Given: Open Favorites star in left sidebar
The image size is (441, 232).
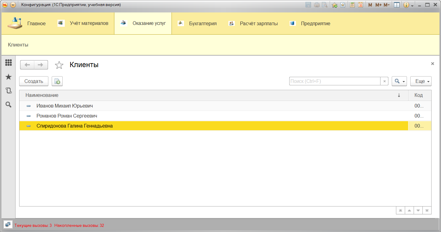Looking at the screenshot, I should 9,77.
